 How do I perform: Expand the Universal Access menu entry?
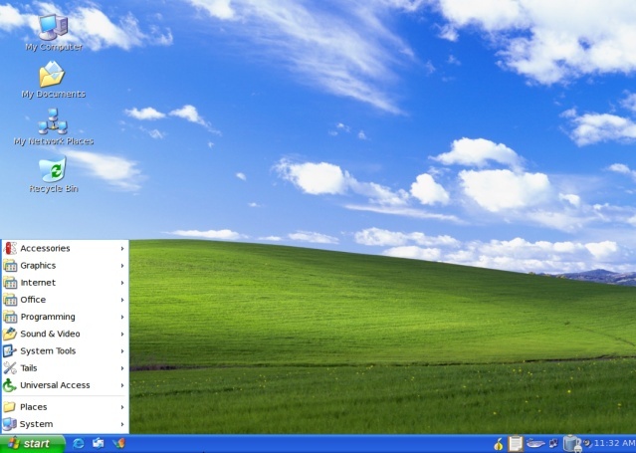pyautogui.click(x=65, y=385)
